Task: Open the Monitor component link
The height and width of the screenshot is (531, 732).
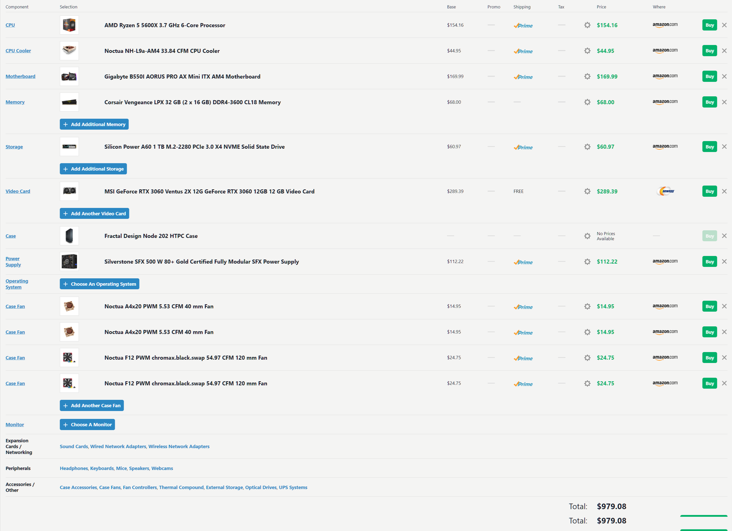Action: pyautogui.click(x=15, y=425)
